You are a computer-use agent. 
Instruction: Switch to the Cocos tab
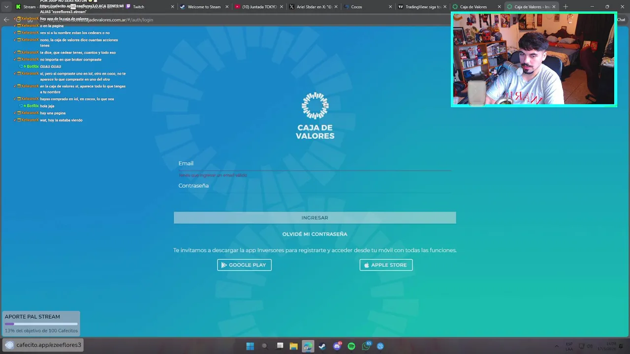[x=368, y=7]
